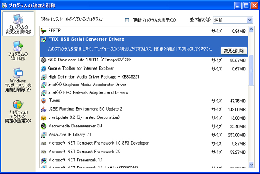260x174 pixels.
Task: Select Microsoft .NET Framework 1.1 entry
Action: (75, 160)
